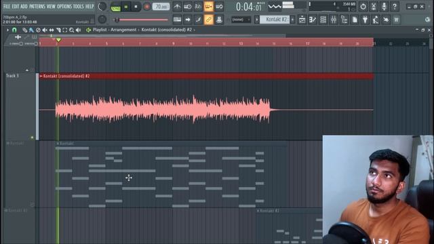Toggle the blend recording overdub button

click(x=208, y=6)
